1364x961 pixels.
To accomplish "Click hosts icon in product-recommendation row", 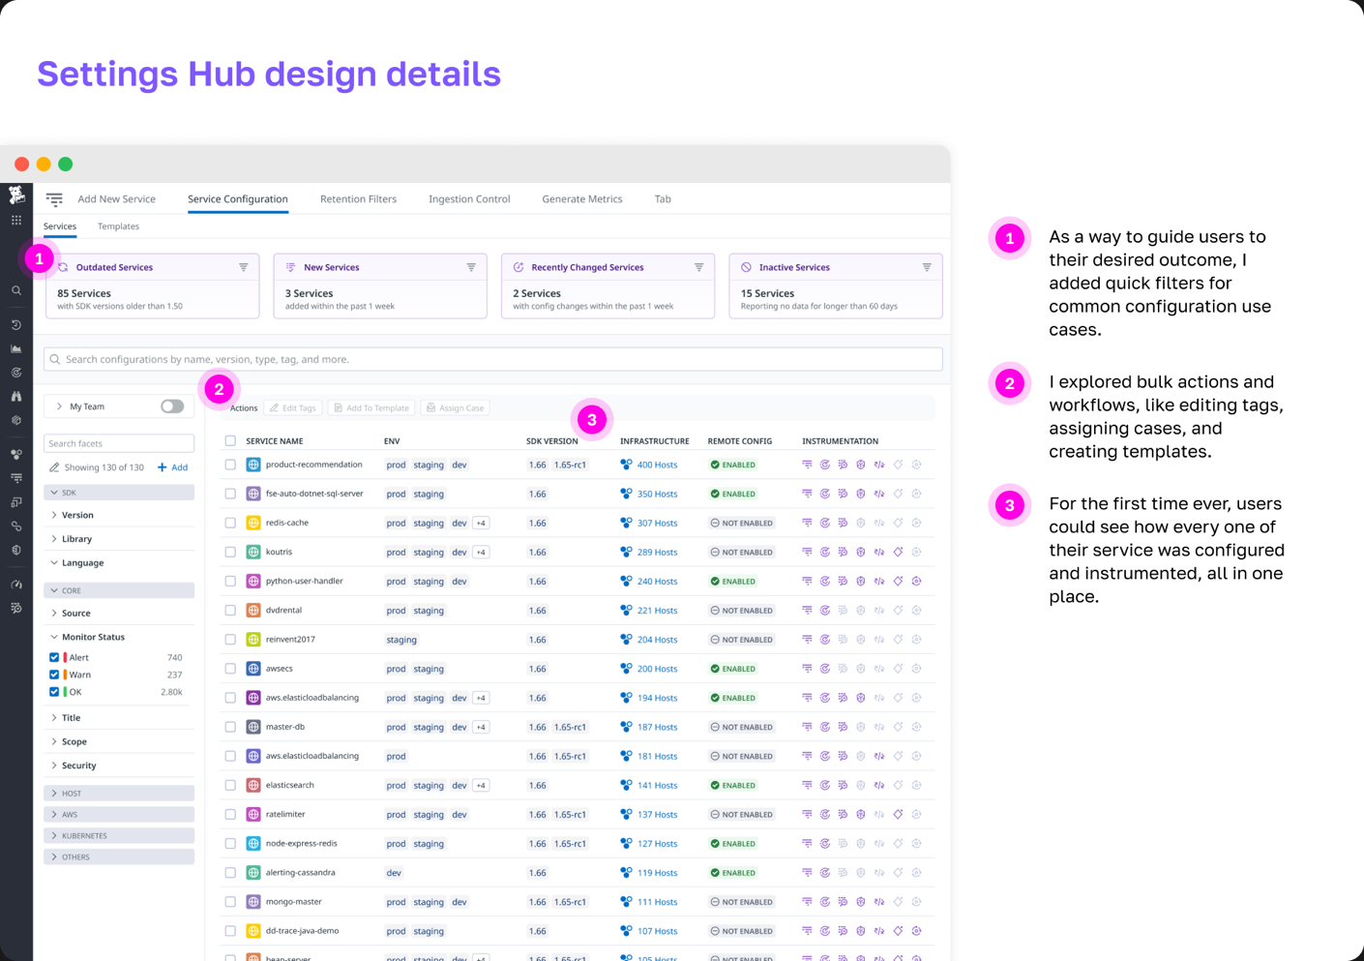I will 626,465.
